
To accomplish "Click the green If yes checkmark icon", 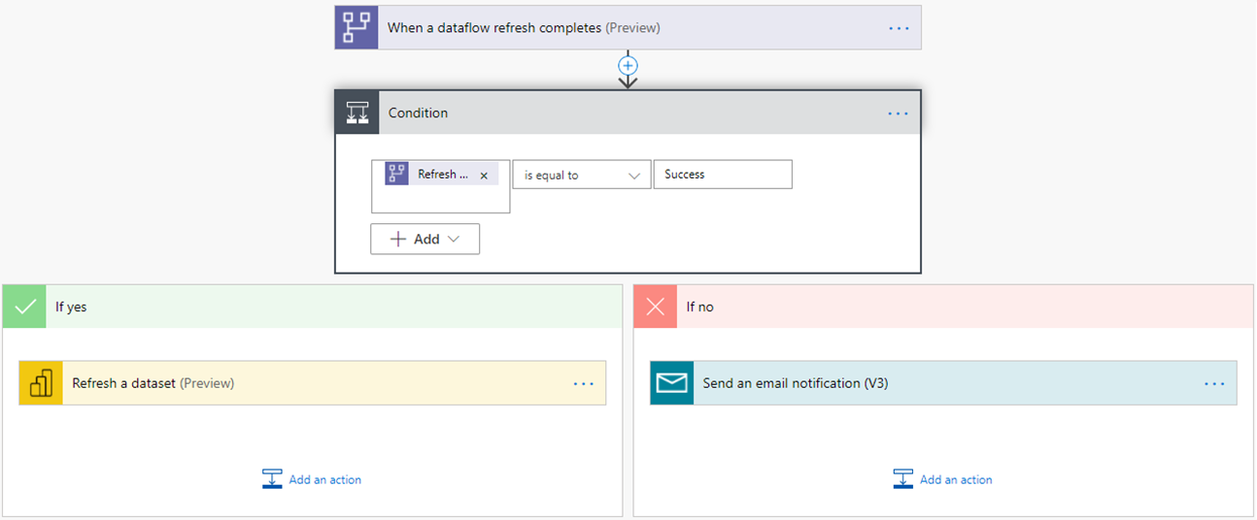I will 24,307.
